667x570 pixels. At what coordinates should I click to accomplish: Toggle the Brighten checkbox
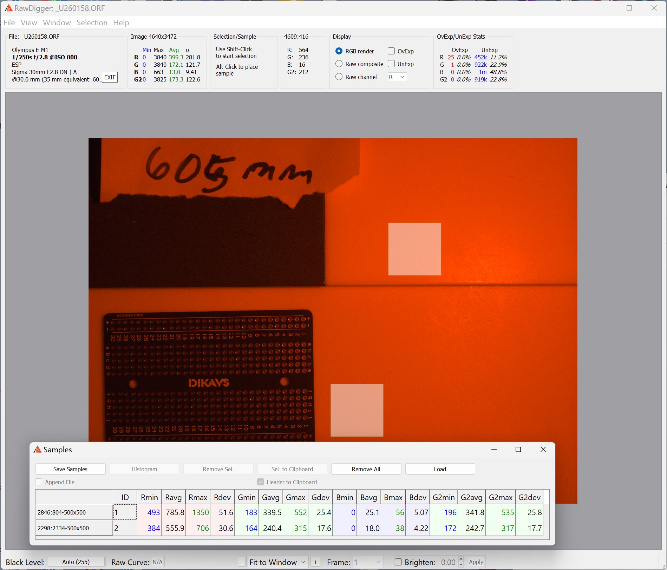pos(398,562)
